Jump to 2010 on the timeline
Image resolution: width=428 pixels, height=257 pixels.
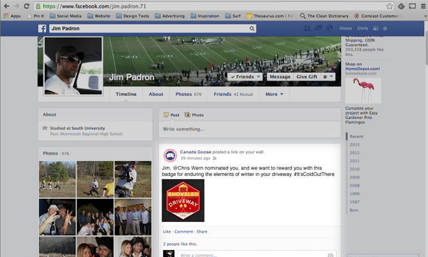click(355, 169)
